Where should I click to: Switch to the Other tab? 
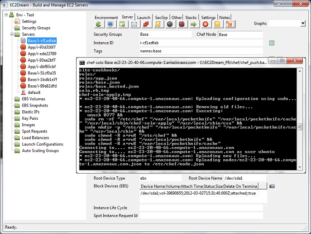point(177,18)
